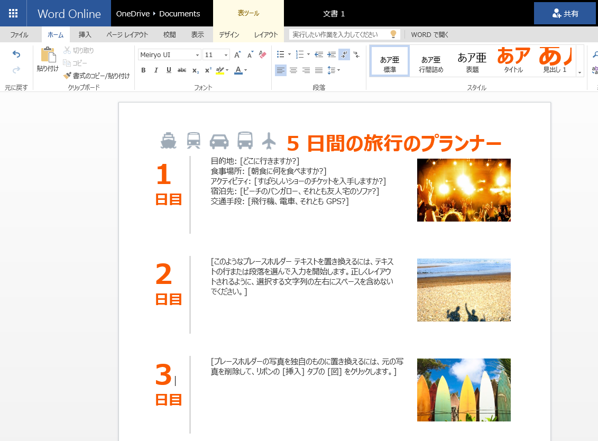598x441 pixels.
Task: Click the 共有 share button
Action: point(565,13)
